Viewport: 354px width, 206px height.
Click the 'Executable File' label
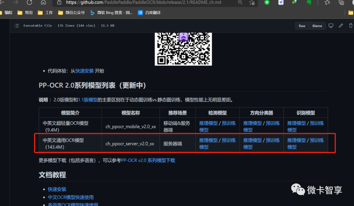click(x=37, y=26)
